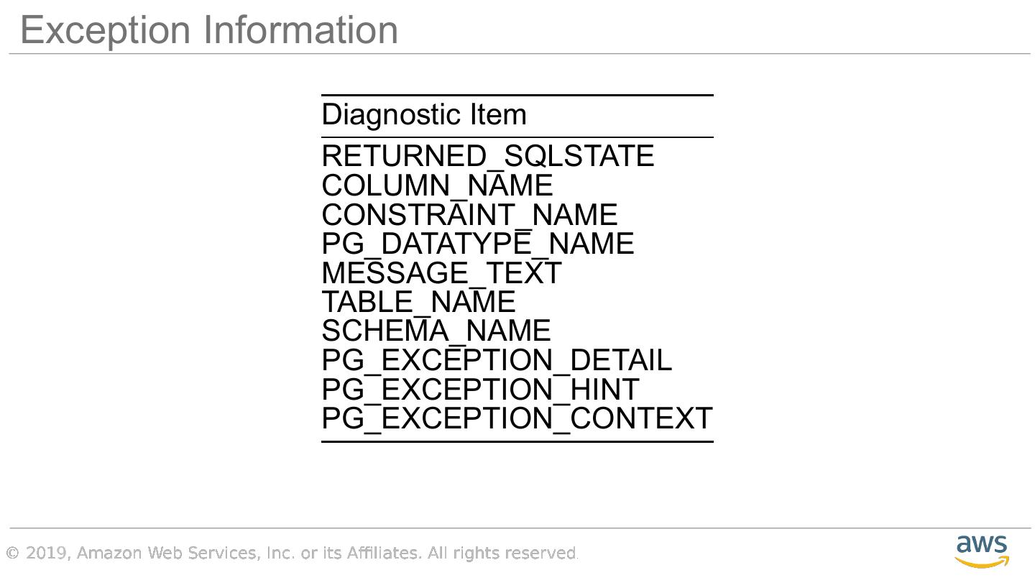Click the MESSAGE_TEXT diagnostic item
The width and height of the screenshot is (1035, 583).
pyautogui.click(x=441, y=273)
